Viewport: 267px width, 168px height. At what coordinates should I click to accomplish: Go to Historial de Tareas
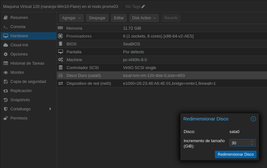pos(27,63)
